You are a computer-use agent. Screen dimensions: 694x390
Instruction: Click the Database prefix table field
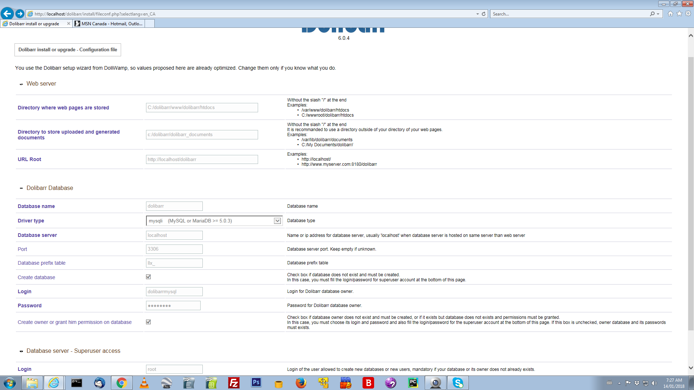174,263
